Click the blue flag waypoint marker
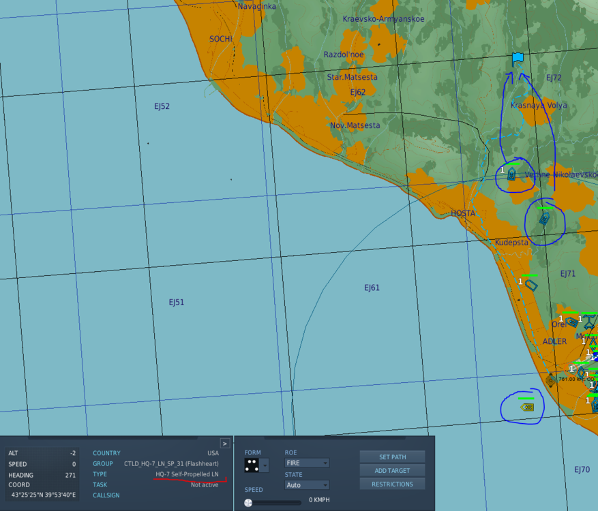Viewport: 598px width, 511px height. click(518, 59)
